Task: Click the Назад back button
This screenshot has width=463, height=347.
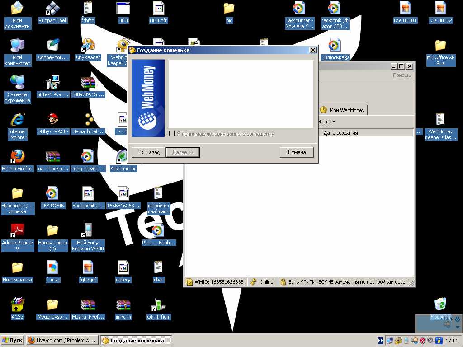Action: 149,152
